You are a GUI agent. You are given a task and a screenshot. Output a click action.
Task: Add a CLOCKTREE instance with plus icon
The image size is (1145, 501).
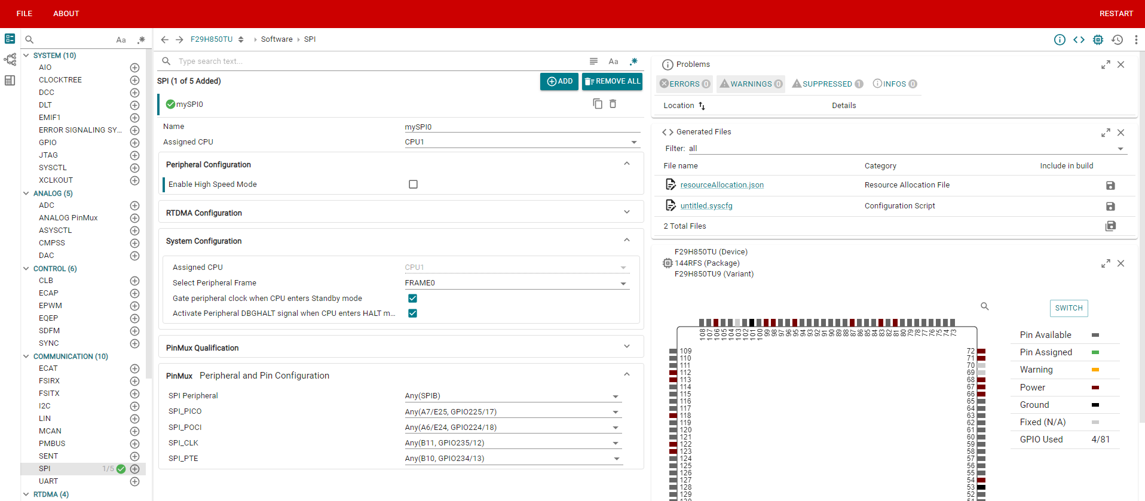(134, 80)
